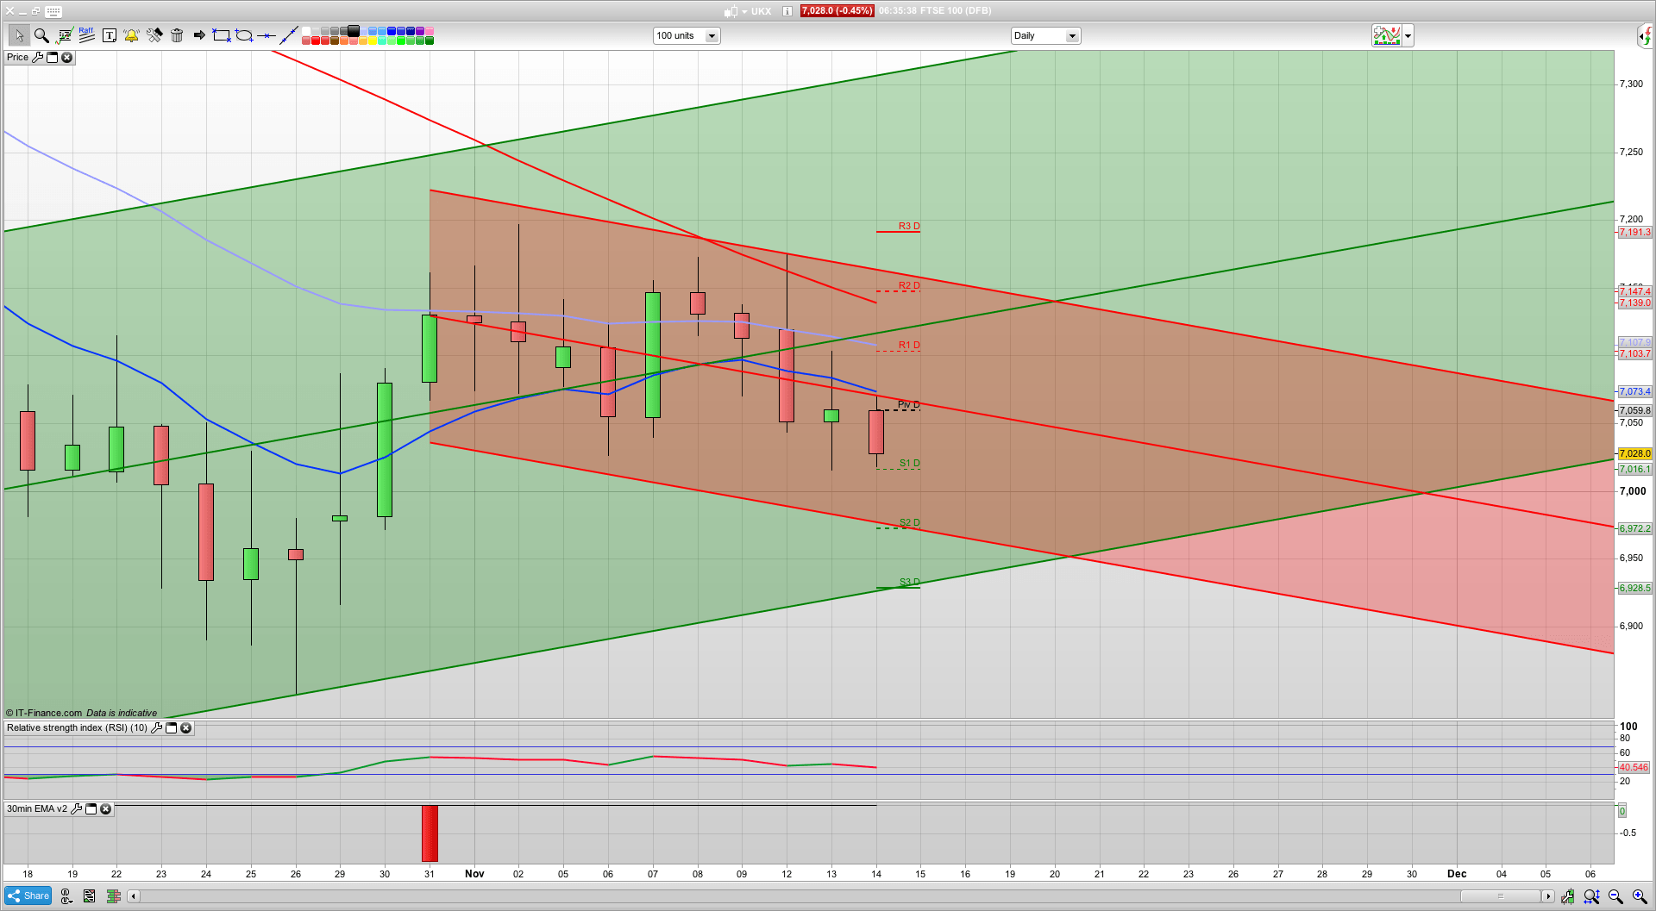Image resolution: width=1656 pixels, height=911 pixels.
Task: Click the trash can delete icon
Action: point(177,35)
